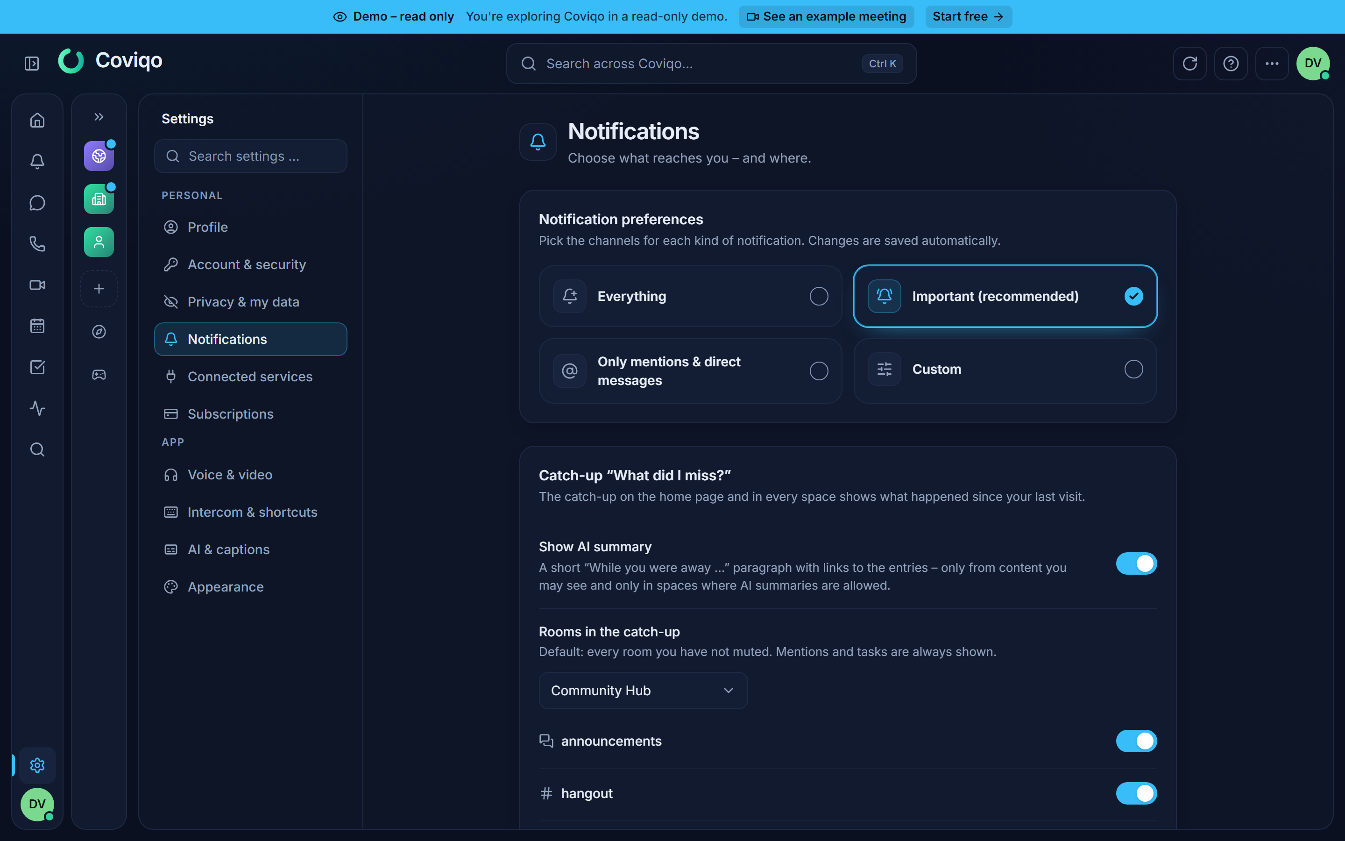The width and height of the screenshot is (1345, 841).
Task: Open Intercom & shortcuts settings
Action: [251, 512]
